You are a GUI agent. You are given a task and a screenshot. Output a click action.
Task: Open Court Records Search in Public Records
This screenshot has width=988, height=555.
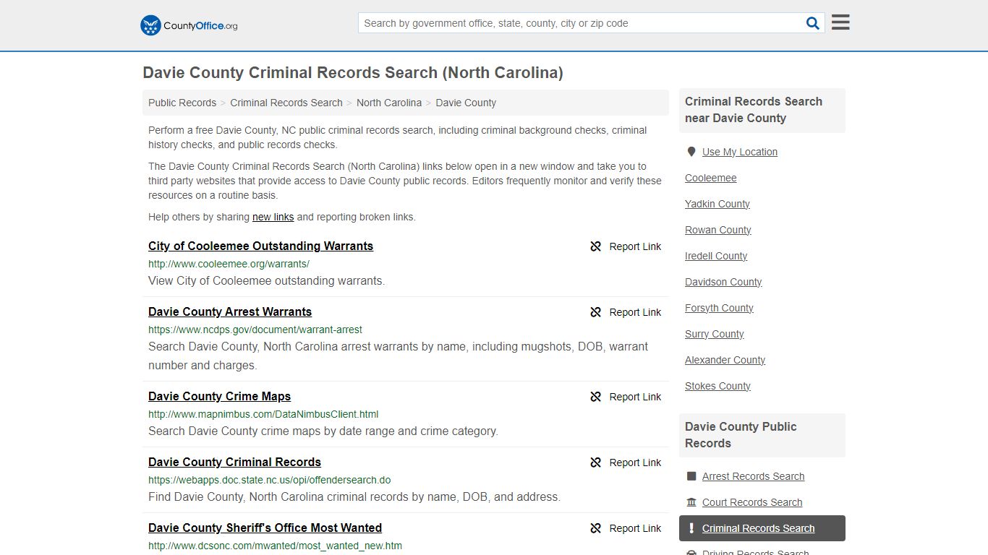click(x=752, y=502)
